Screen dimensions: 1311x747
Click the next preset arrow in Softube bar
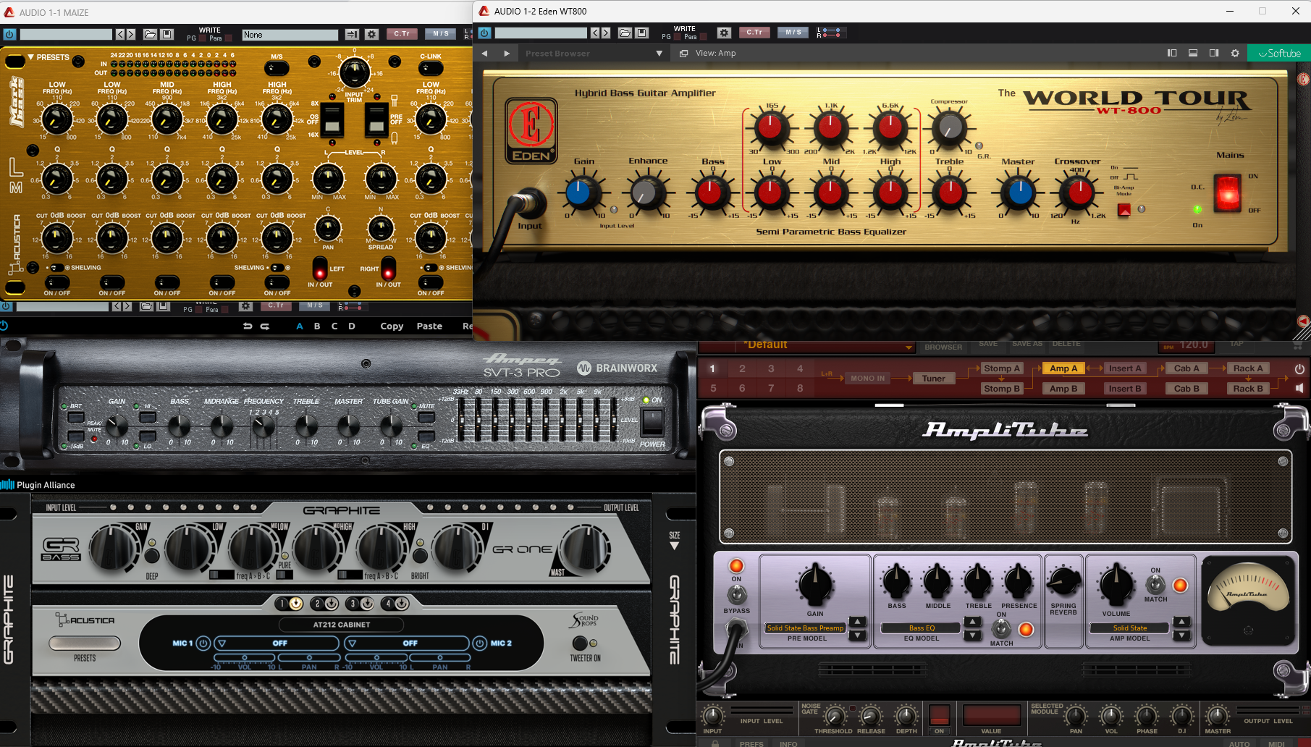click(x=507, y=53)
